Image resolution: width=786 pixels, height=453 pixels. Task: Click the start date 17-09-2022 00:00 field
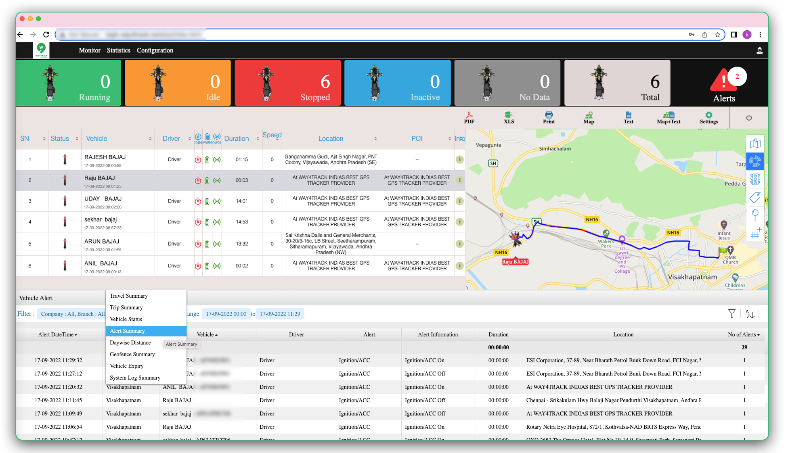click(226, 314)
